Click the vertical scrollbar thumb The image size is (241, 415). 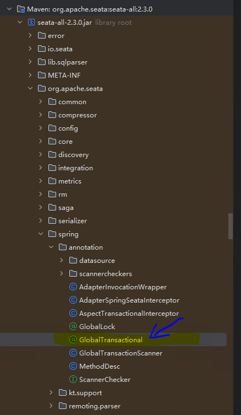tap(231, 227)
